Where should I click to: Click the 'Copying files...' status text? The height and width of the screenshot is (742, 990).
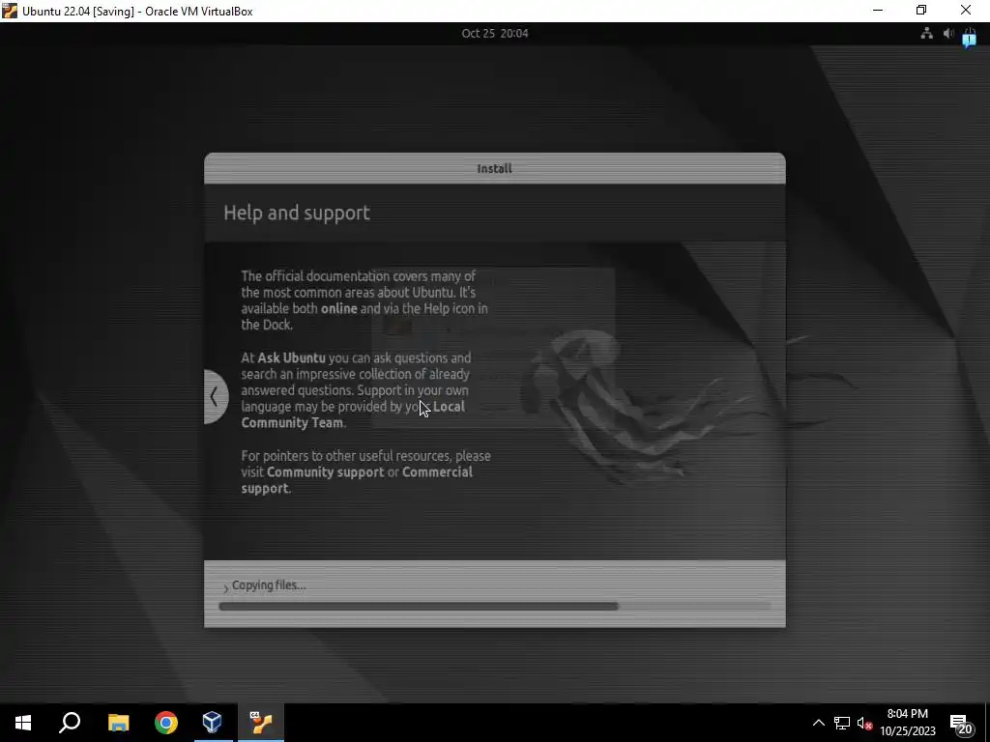[x=269, y=585]
